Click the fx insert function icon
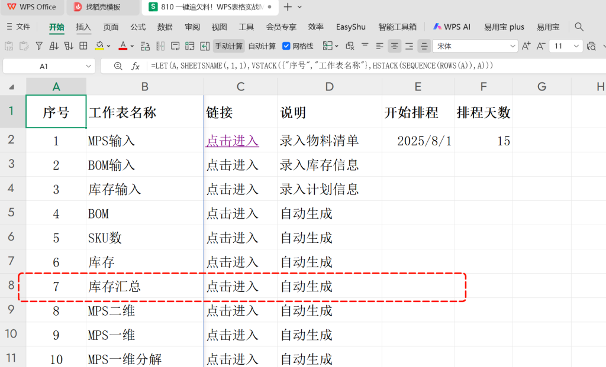 [x=136, y=66]
